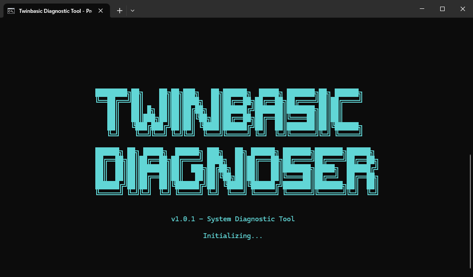Click the "Initializing..." status text

(x=233, y=236)
